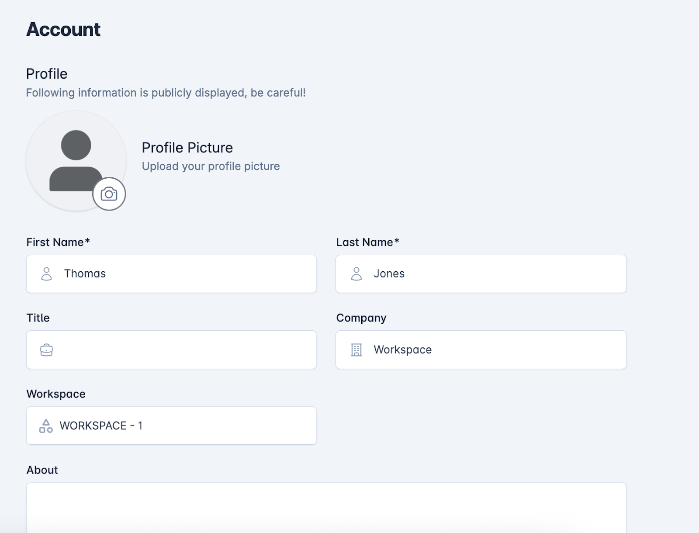699x533 pixels.
Task: Click the person icon in First Name field
Action: tap(46, 274)
